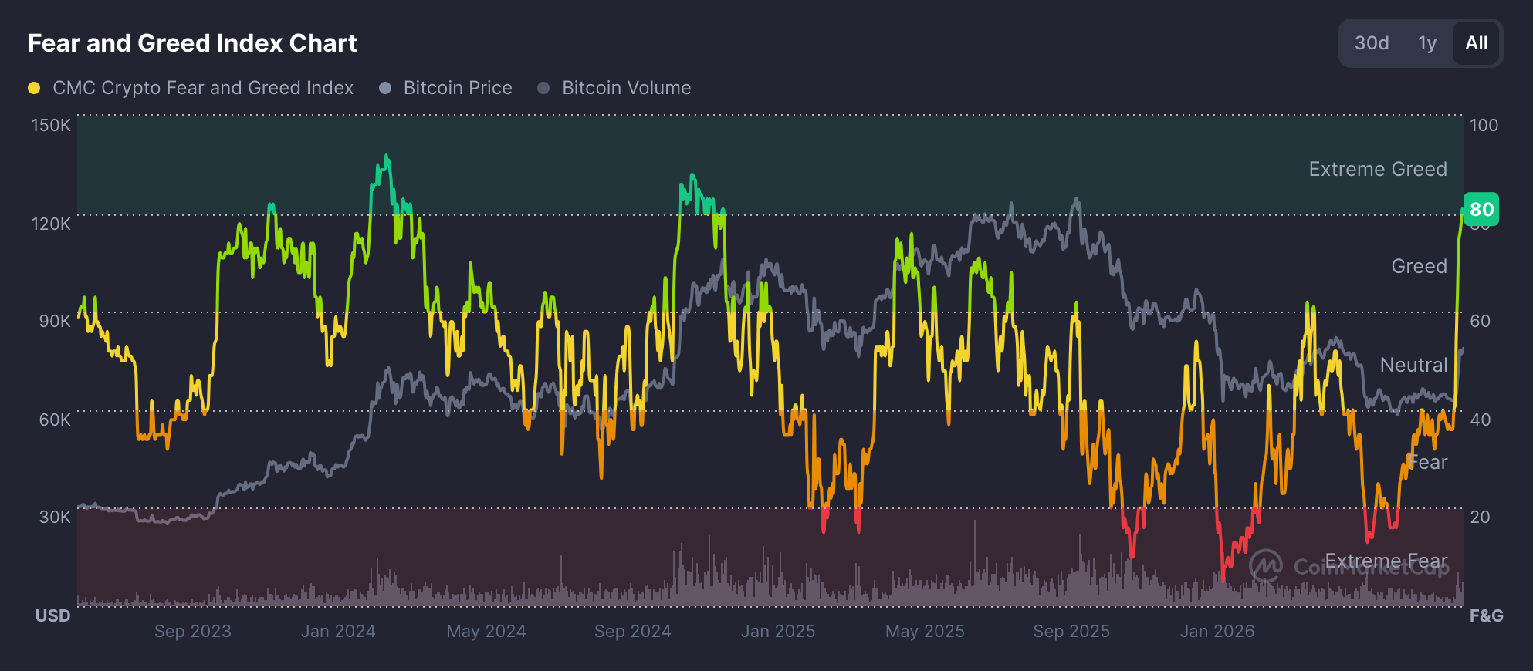Click the F&G axis unit label

1487,615
